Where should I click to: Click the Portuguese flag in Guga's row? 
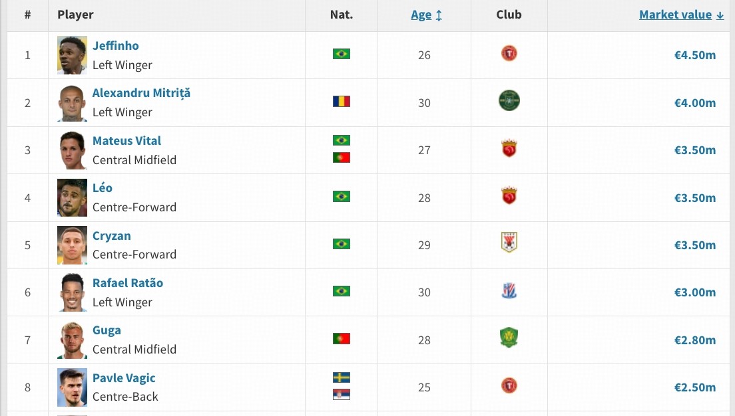(x=342, y=339)
